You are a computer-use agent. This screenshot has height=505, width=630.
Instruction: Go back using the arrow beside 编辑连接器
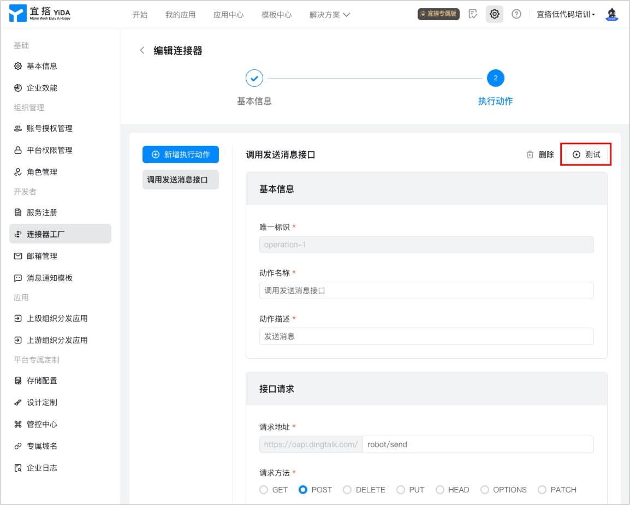pos(142,50)
